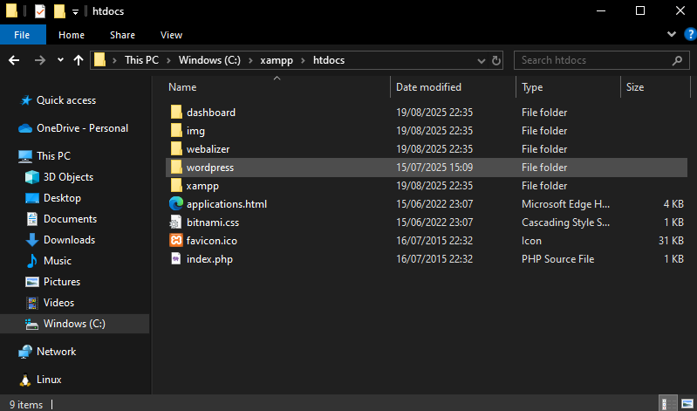Screen dimensions: 697x411
Task: Click the xampp breadcrumb
Action: click(x=277, y=60)
